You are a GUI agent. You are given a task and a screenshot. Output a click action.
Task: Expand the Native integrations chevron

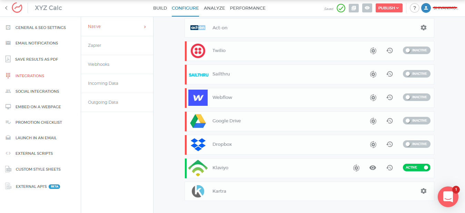coord(145,27)
